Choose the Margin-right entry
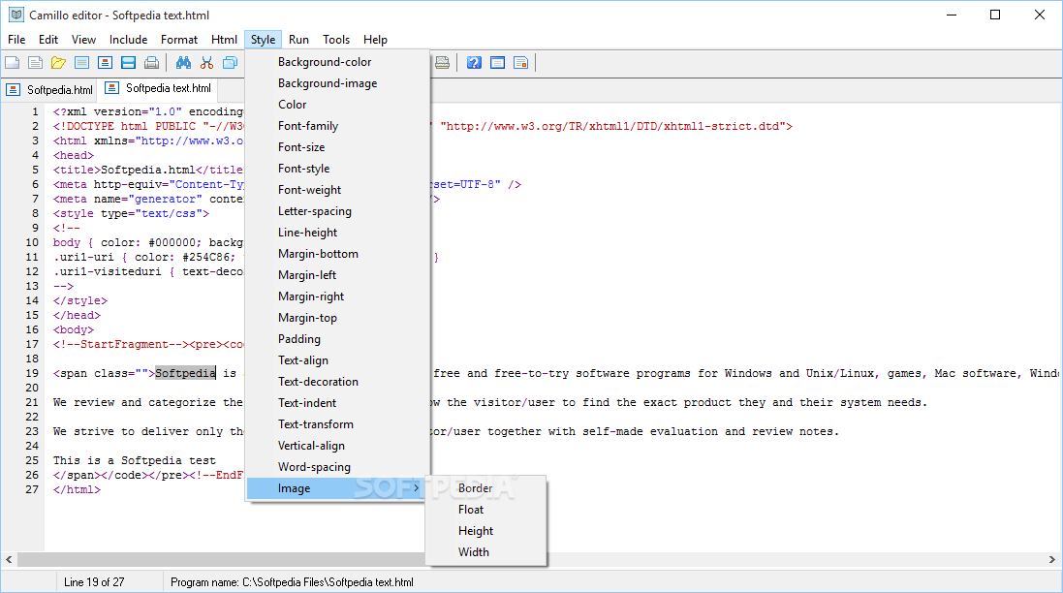This screenshot has height=593, width=1063. (x=337, y=296)
